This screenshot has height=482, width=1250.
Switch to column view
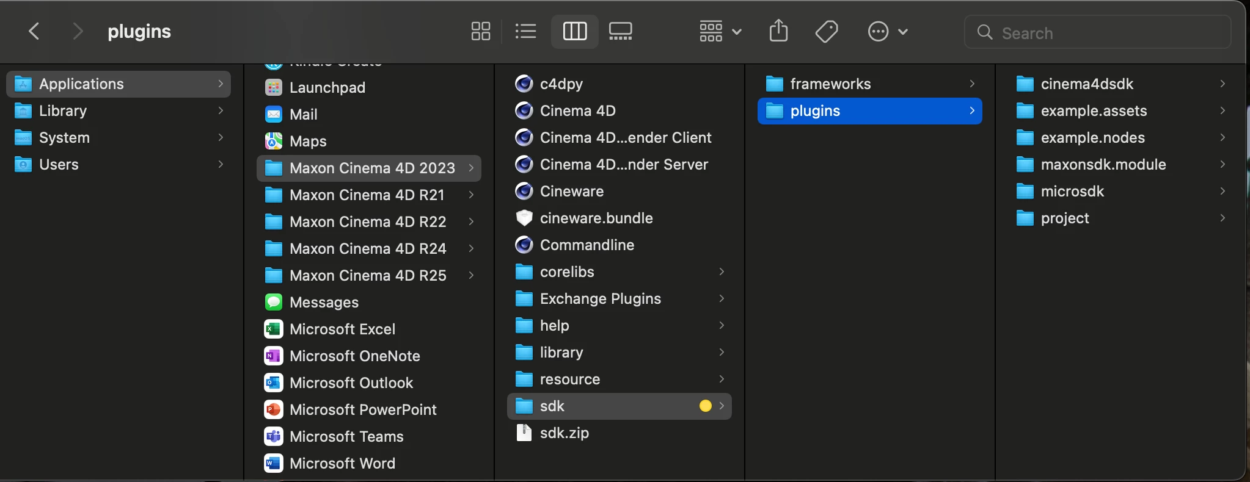coord(574,31)
